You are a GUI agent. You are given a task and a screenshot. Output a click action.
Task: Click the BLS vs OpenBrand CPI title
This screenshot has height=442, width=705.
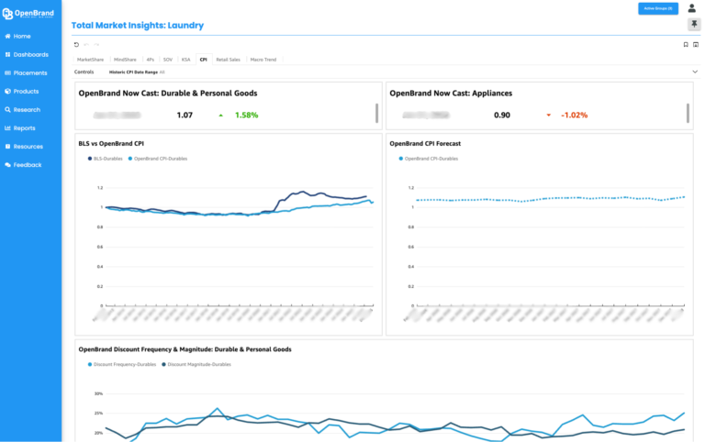[111, 144]
